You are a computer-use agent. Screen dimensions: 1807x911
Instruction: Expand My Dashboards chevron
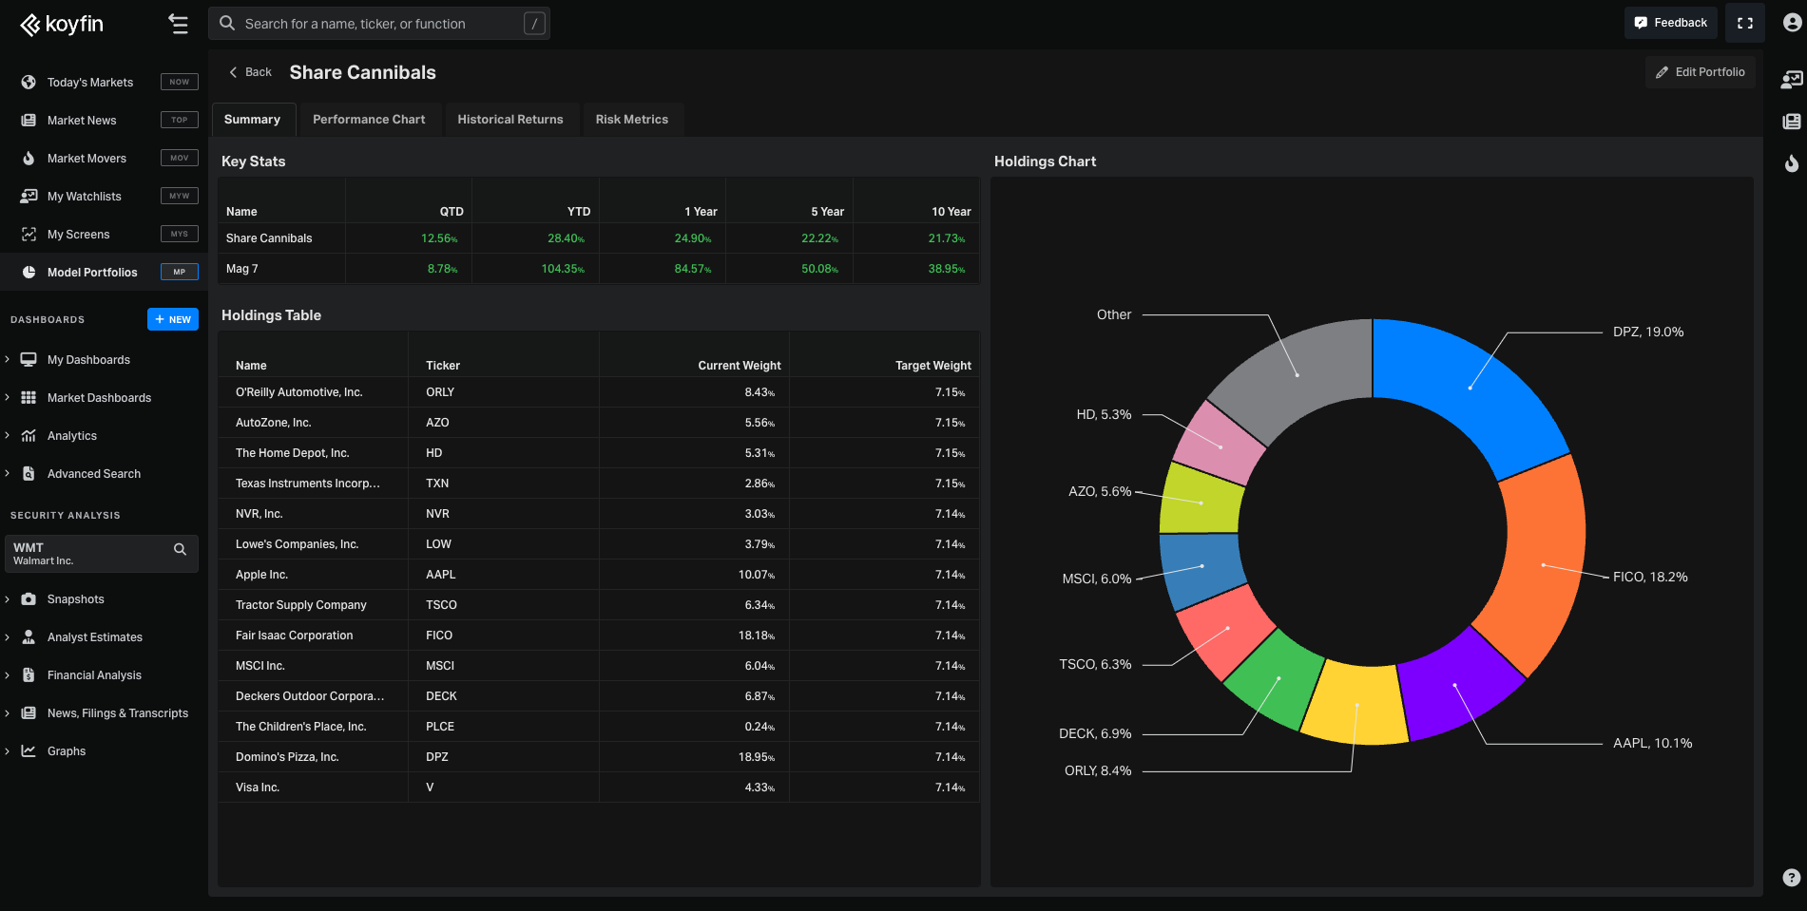click(8, 359)
